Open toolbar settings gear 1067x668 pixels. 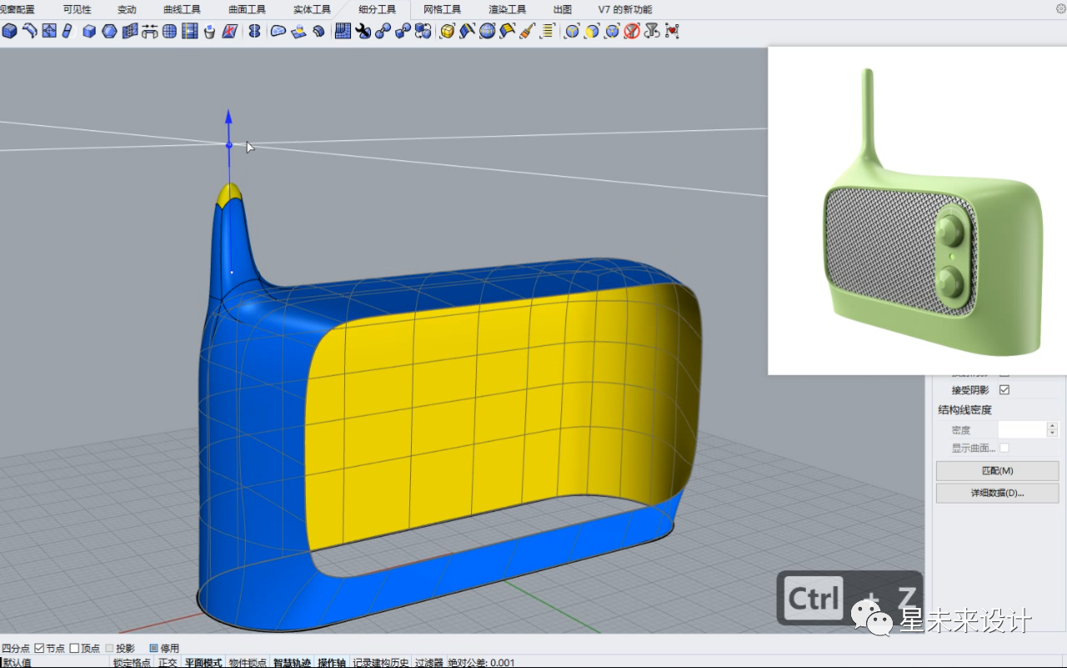(x=1060, y=8)
